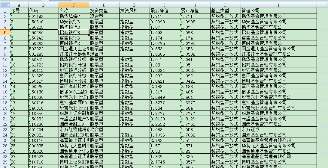
Task: Select net value cell 0.9998 in column F
Action: 165,22
